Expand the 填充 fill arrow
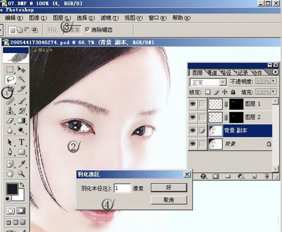Image resolution: width=282 pixels, height=232 pixels. pyautogui.click(x=274, y=92)
